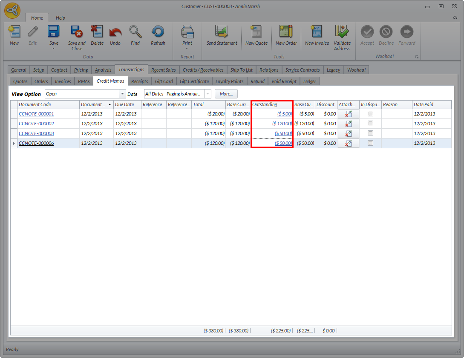Screen dimensions: 464x358
Task: Toggle In Dispute checkbox for CCNOTE-000002
Action: click(370, 124)
